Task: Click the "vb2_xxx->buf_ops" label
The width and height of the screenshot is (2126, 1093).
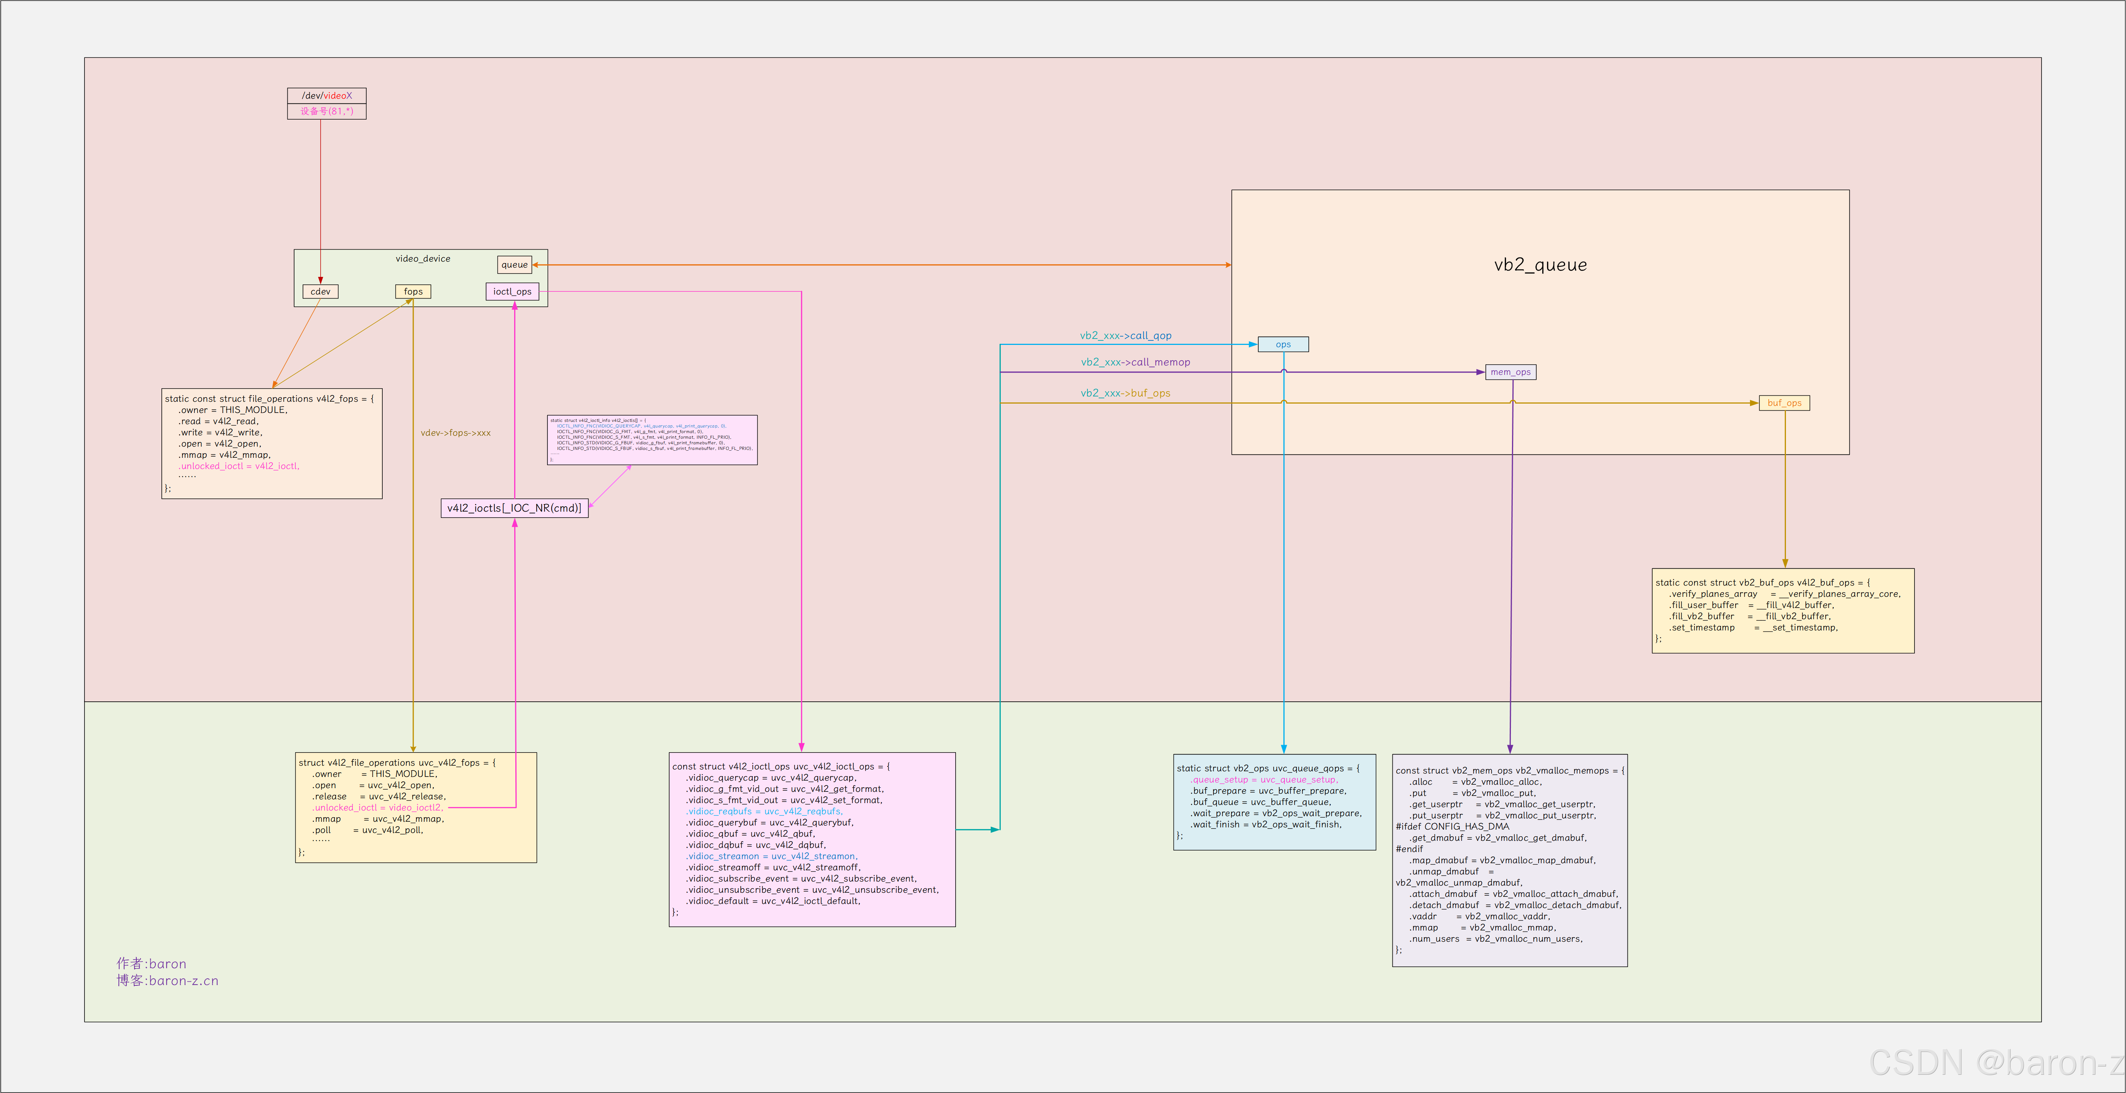Action: (1126, 393)
